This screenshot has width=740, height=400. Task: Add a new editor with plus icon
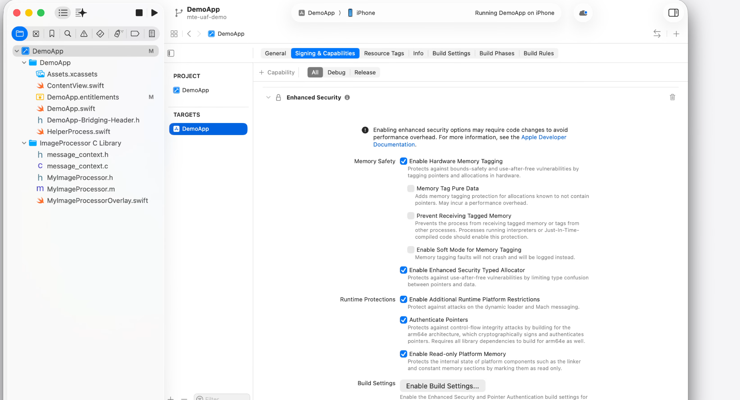click(676, 34)
